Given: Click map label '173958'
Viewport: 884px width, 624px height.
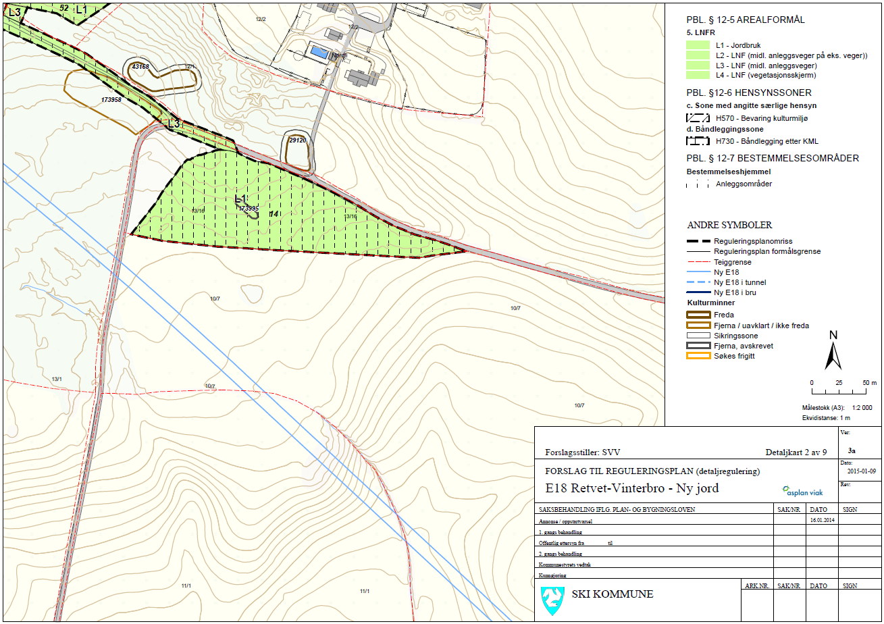Looking at the screenshot, I should [111, 99].
